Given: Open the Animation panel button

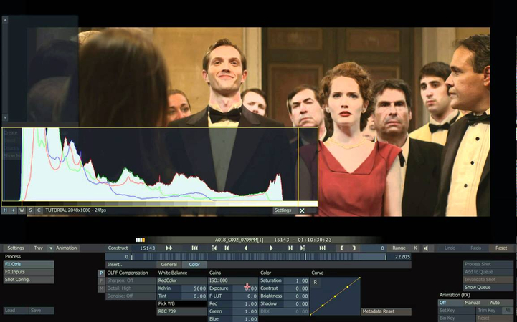Looking at the screenshot, I should (66, 248).
